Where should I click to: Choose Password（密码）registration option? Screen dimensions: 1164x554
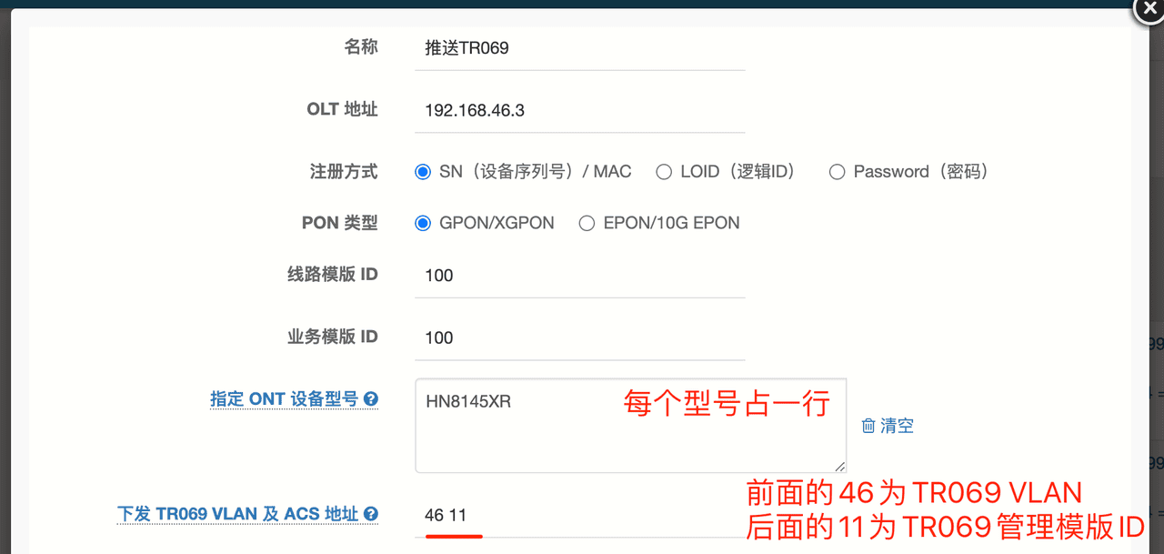click(x=837, y=172)
